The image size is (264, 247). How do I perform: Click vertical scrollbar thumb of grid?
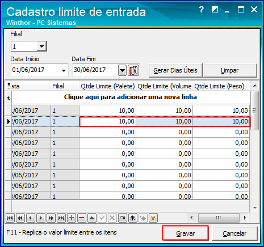[255, 110]
